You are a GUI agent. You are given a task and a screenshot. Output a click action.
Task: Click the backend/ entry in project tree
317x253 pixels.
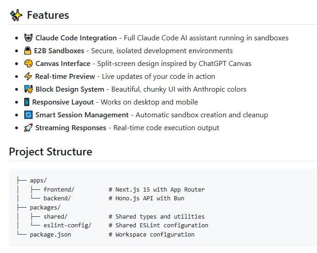[57, 198]
